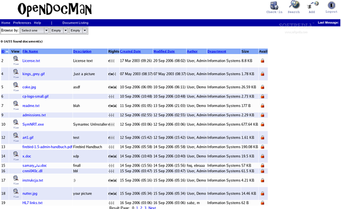Screen dimensions: 342x209
Task: Click the '677.64 KB' size cell
Action: pos(249,125)
